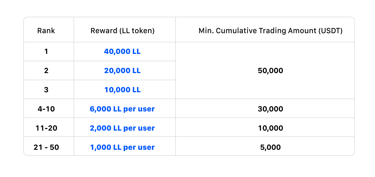This screenshot has height=177, width=375.
Task: Select the rank 3 cell
Action: (46, 90)
